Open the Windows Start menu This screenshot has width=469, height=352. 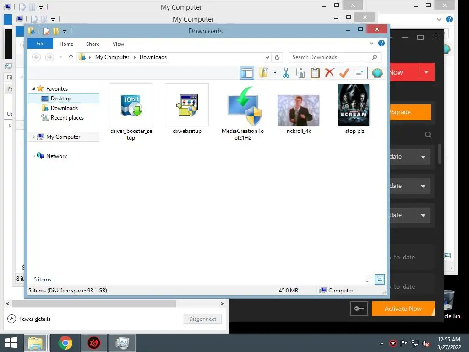tap(11, 343)
